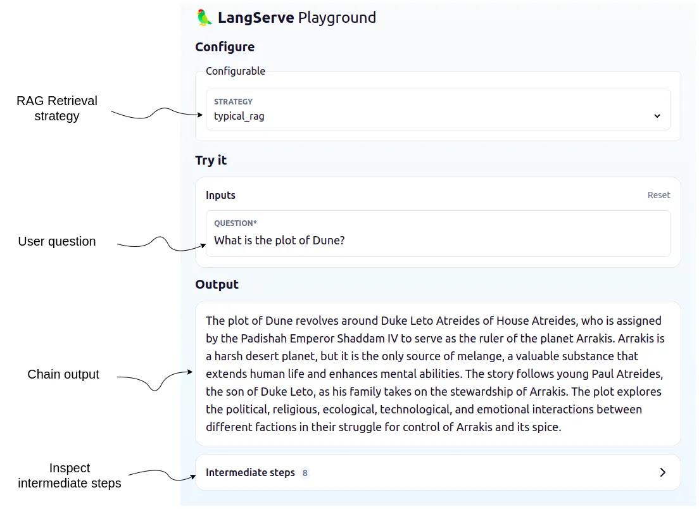Click the QUESTION* field label

[x=236, y=223]
